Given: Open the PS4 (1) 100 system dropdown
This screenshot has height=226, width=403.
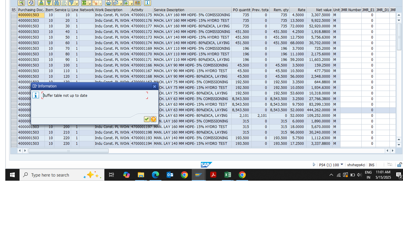Looking at the screenshot, I should [342, 165].
